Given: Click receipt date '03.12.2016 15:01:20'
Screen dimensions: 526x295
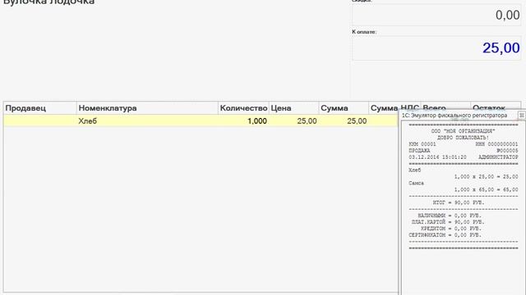Looking at the screenshot, I should click(437, 157).
